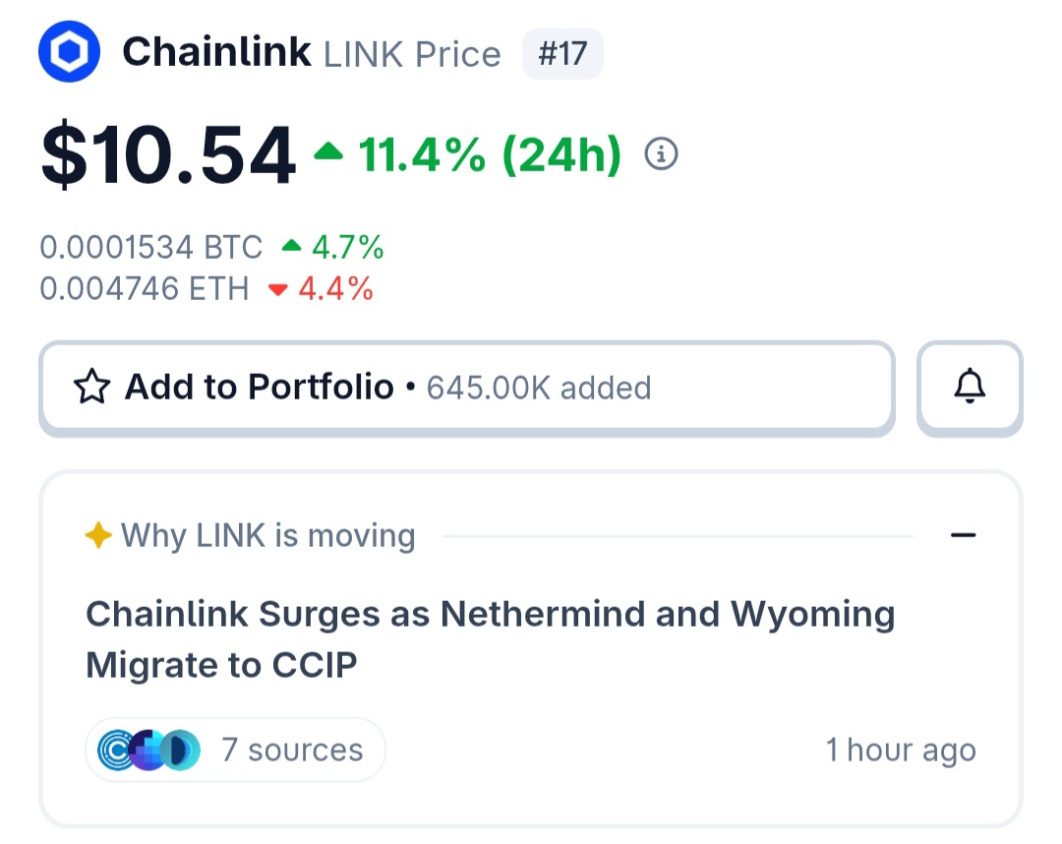Click the purple pixelated source logo
Image resolution: width=1062 pixels, height=844 pixels.
coord(148,750)
